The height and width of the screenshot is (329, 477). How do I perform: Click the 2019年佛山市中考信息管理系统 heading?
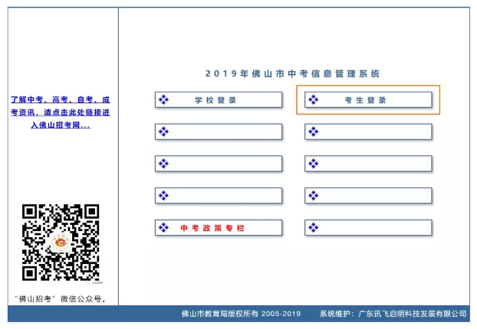tap(292, 74)
